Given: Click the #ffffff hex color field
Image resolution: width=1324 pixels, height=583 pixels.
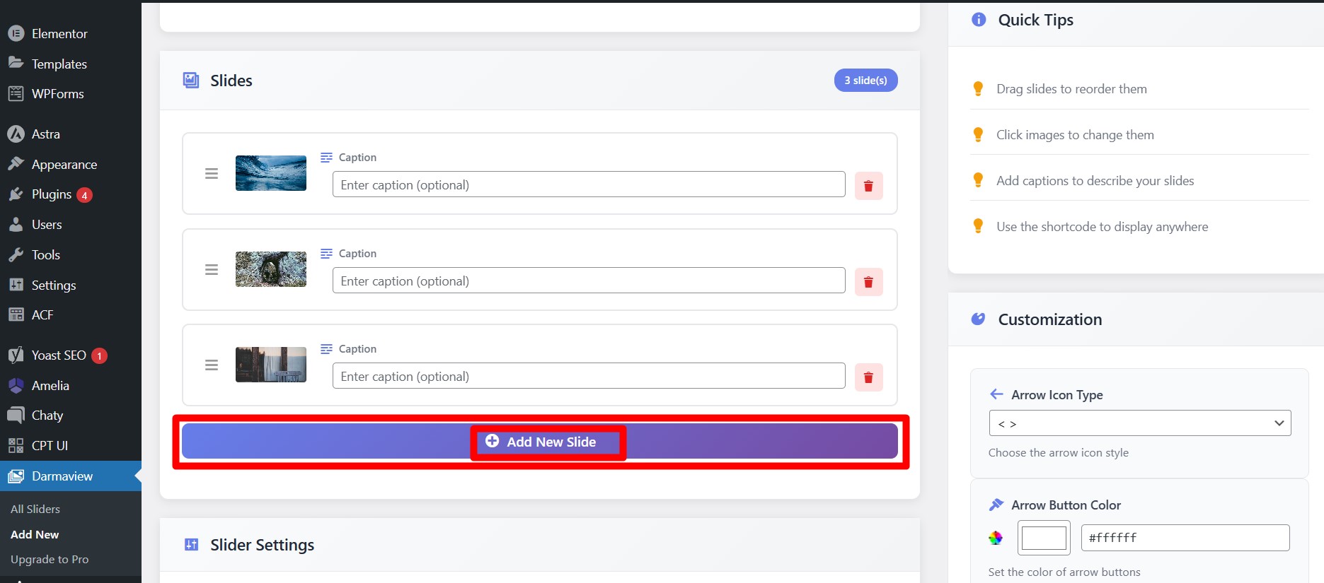Looking at the screenshot, I should click(x=1185, y=538).
